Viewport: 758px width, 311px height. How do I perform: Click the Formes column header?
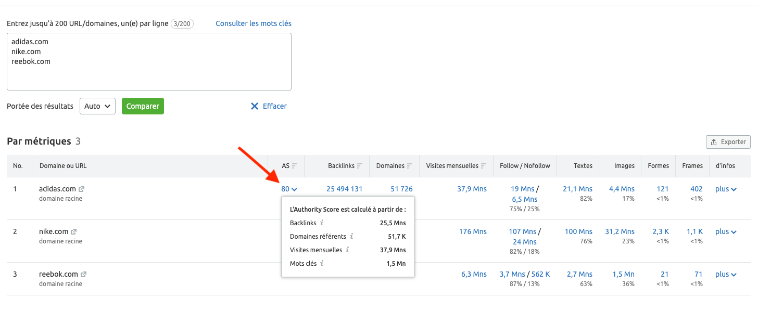[x=659, y=166]
